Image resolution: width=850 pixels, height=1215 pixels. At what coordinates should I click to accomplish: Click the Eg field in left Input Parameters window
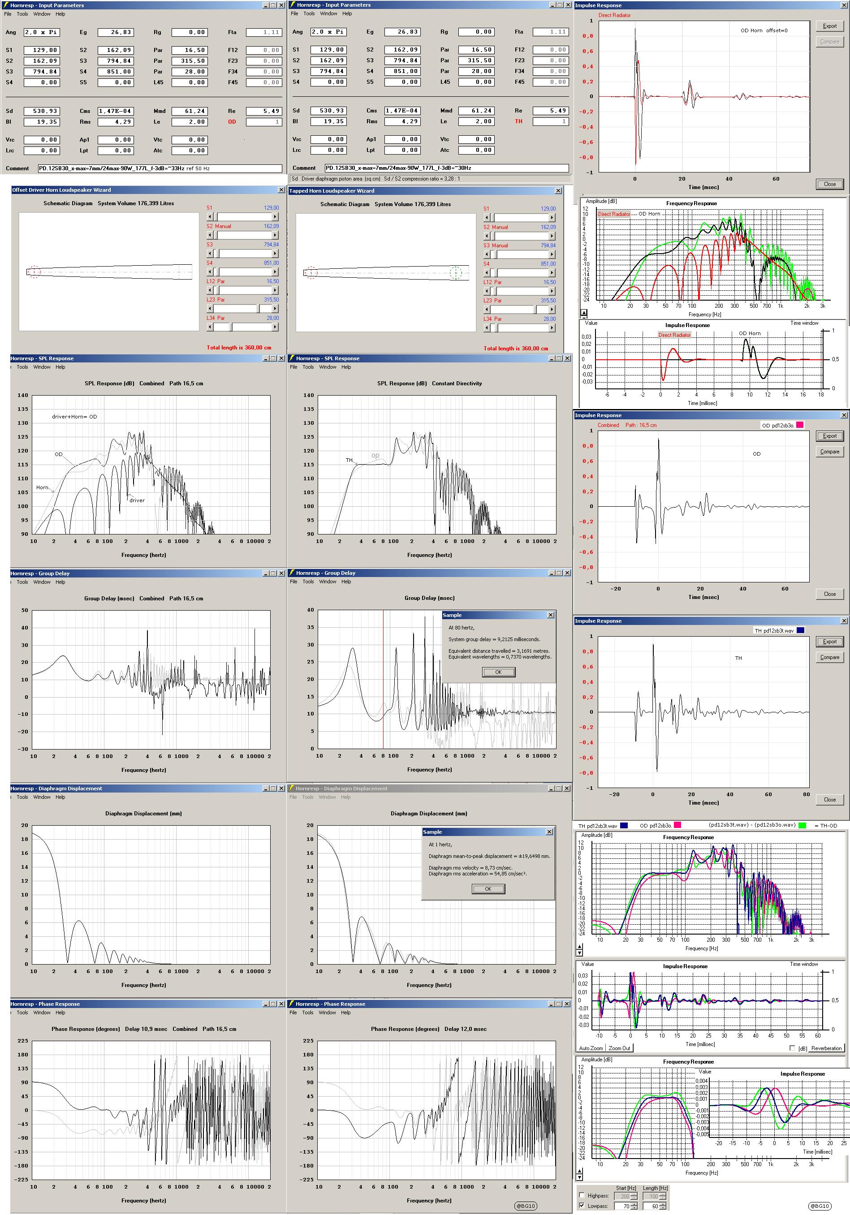tap(116, 32)
